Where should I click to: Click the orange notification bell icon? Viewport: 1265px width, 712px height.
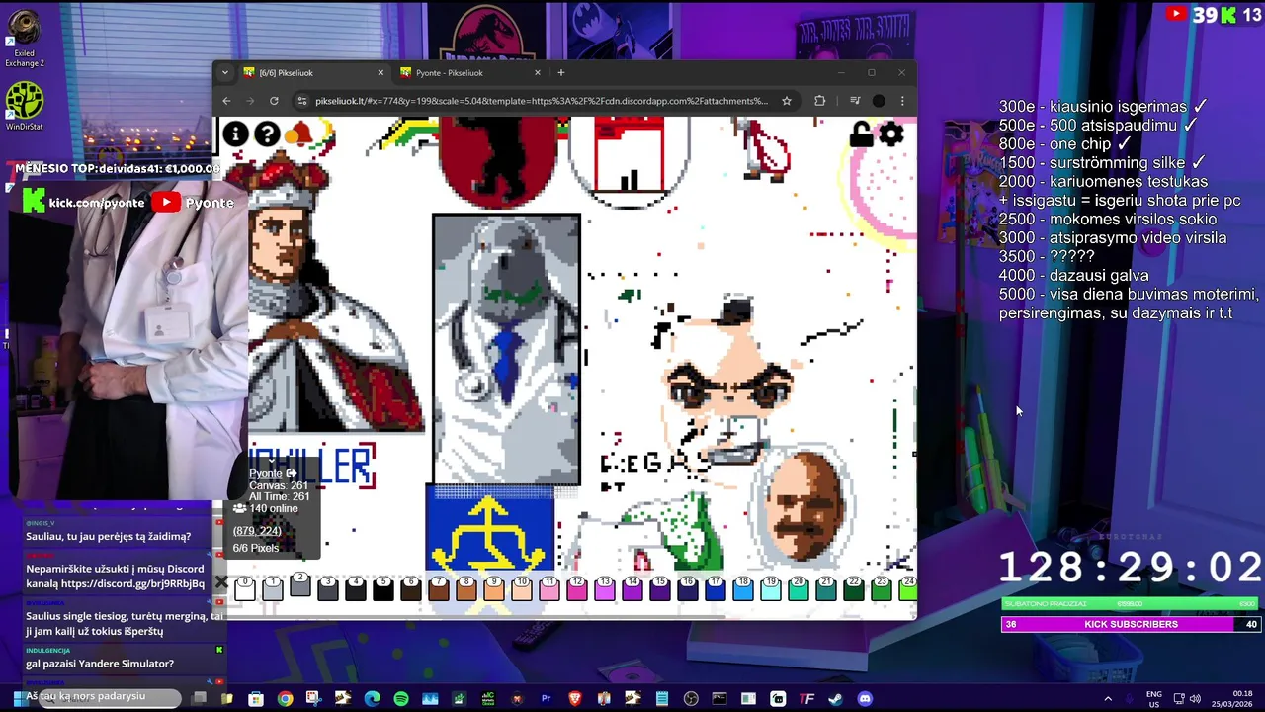click(x=297, y=133)
